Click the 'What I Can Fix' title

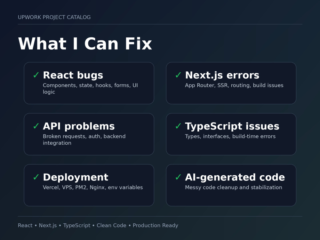coord(85,44)
